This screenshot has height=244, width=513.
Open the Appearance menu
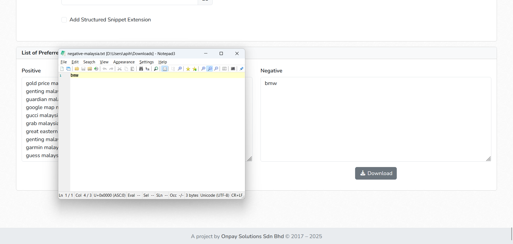(124, 62)
